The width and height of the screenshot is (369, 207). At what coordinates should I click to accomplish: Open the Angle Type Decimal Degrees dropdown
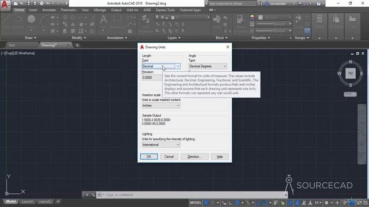coord(208,66)
